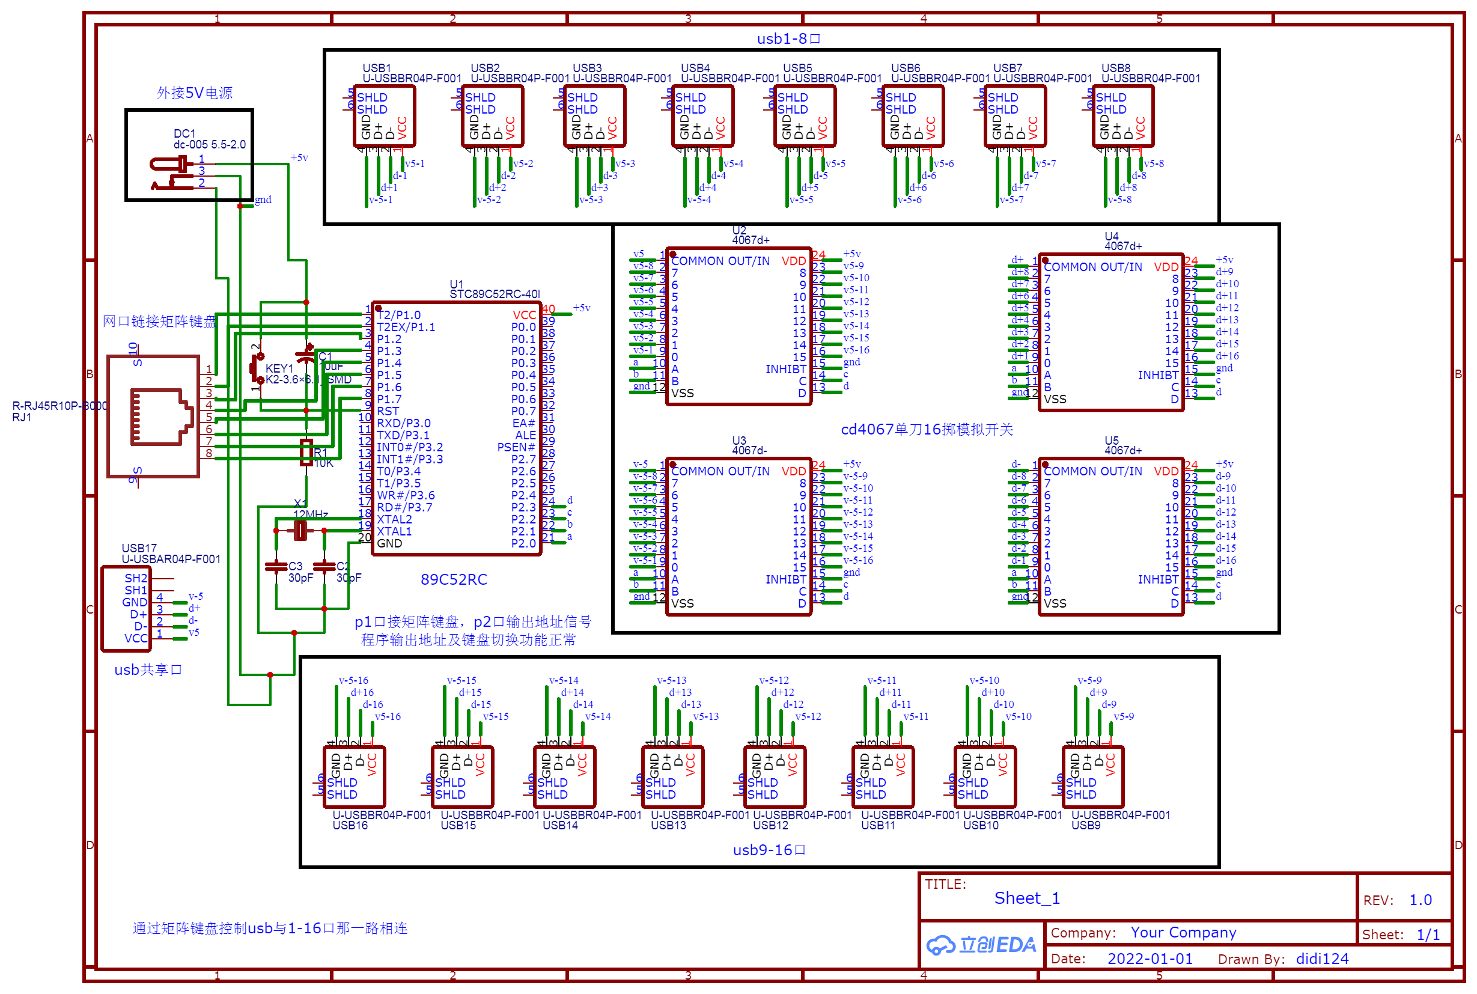Select the USB3 connector symbol
1477x994 pixels.
click(x=595, y=117)
